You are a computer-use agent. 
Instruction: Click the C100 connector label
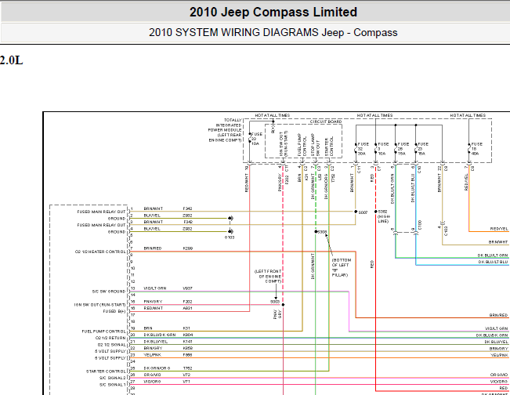click(420, 224)
